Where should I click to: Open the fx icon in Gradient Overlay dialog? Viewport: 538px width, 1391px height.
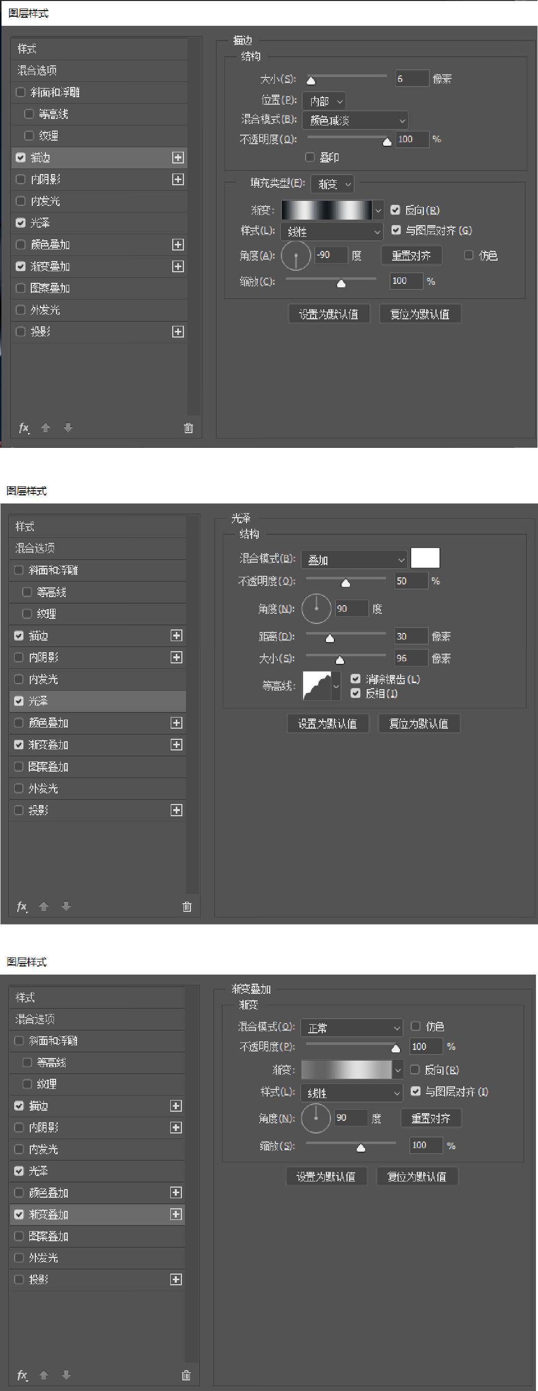pos(22,1375)
